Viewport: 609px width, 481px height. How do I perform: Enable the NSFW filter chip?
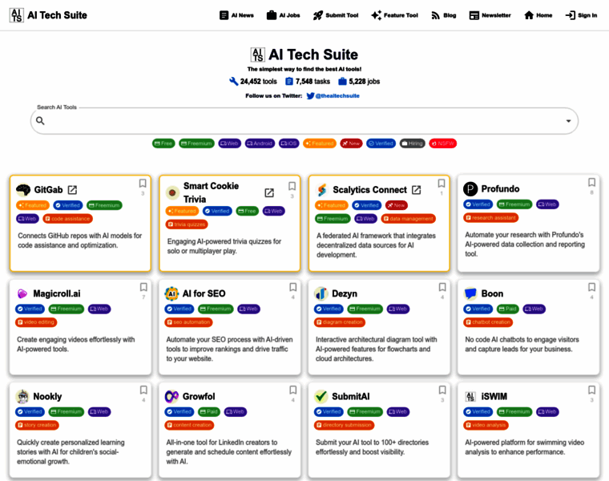(x=442, y=143)
